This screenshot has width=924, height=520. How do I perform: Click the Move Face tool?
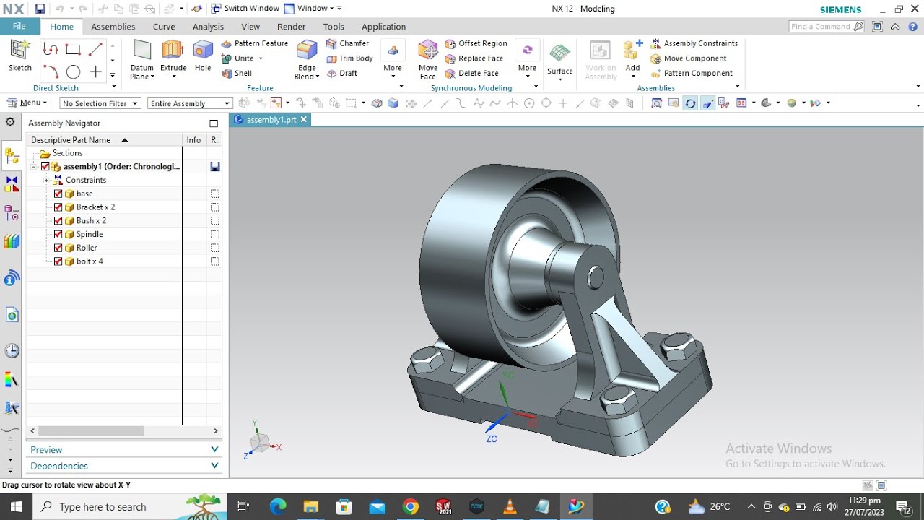click(428, 59)
